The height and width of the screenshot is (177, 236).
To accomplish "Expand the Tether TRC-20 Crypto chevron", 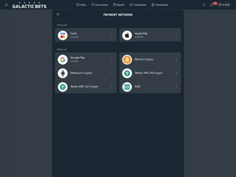I will [x=176, y=73].
